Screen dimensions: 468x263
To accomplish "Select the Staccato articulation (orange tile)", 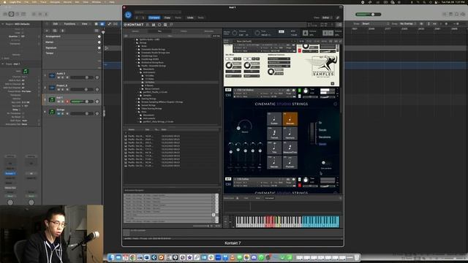I will point(290,119).
